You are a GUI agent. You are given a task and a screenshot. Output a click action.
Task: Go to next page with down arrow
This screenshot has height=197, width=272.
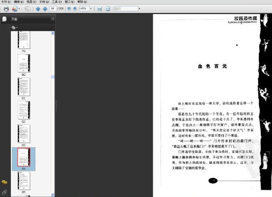pos(45,9)
